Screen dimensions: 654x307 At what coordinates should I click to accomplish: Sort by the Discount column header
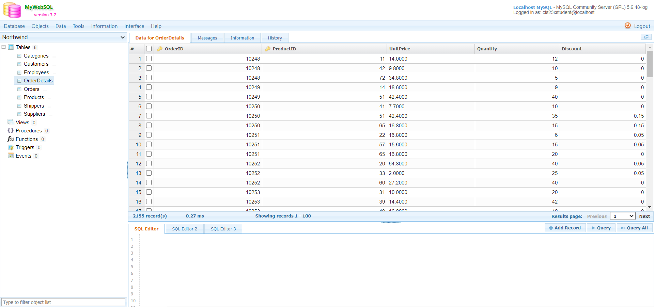pyautogui.click(x=603, y=49)
